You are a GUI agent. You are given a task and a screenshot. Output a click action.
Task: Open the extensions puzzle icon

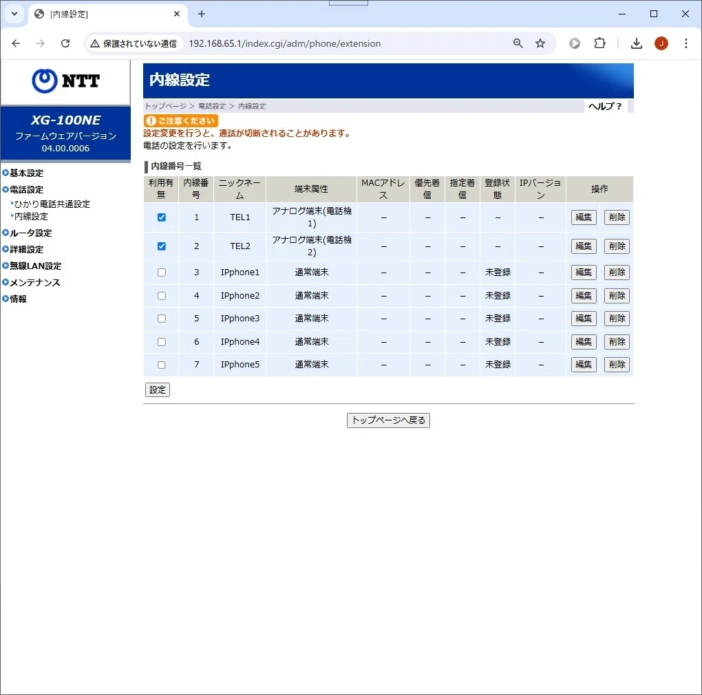pos(599,43)
